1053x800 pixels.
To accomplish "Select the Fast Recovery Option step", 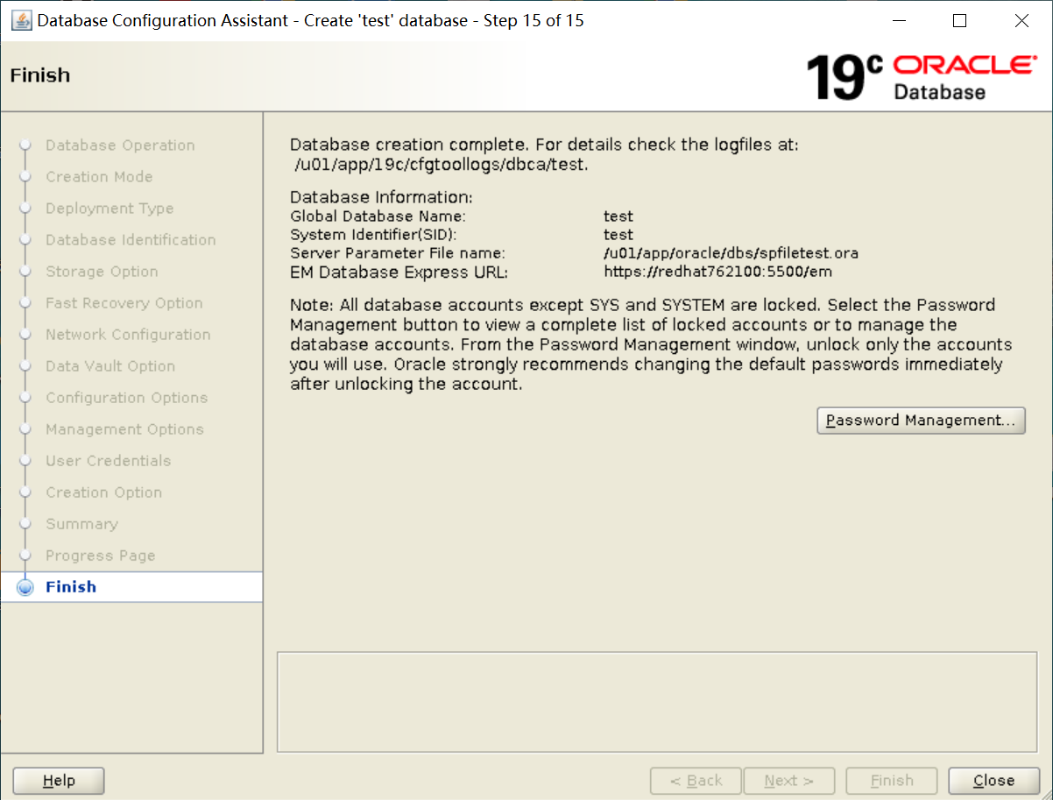I will 124,303.
